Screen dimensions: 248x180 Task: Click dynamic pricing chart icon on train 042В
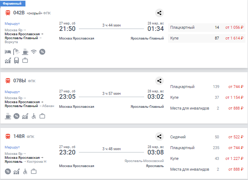point(8,60)
